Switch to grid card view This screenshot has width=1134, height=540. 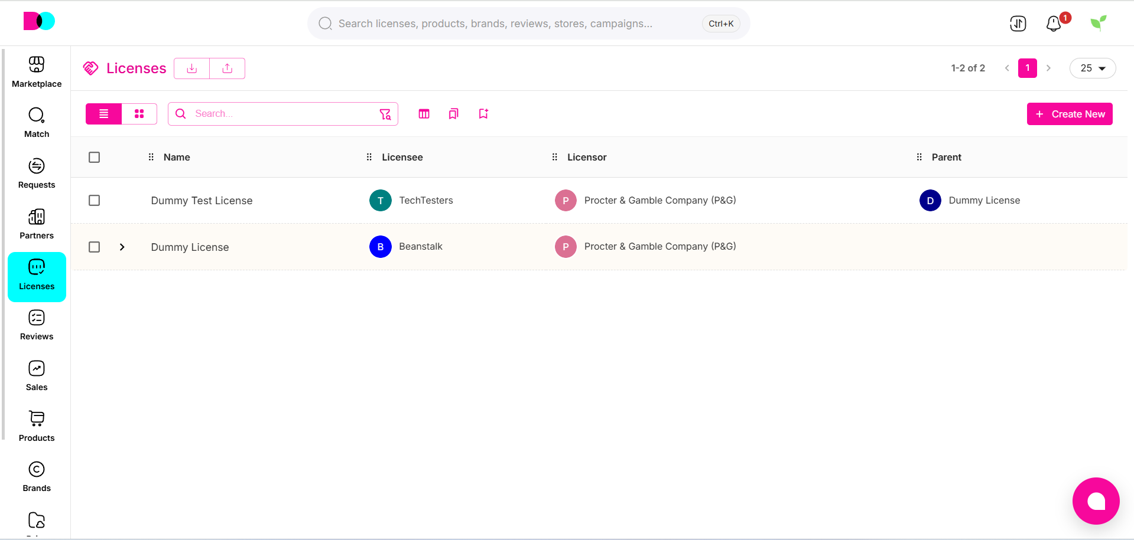click(x=139, y=114)
